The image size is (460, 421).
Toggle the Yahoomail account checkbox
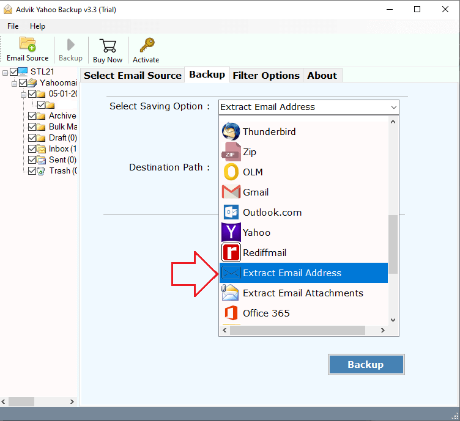coord(23,82)
